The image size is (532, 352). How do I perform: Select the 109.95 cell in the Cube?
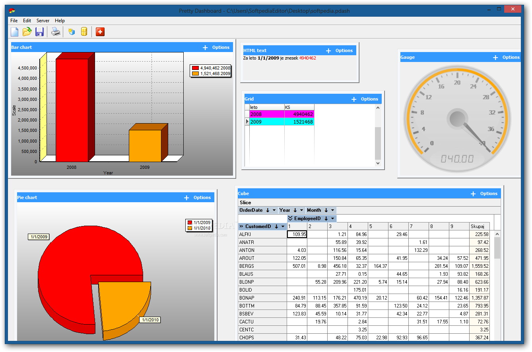coord(297,234)
